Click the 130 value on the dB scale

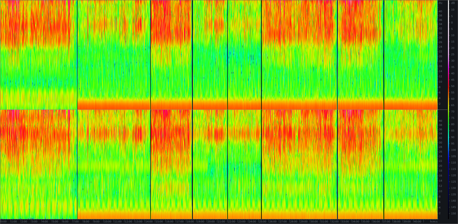tap(453, 188)
